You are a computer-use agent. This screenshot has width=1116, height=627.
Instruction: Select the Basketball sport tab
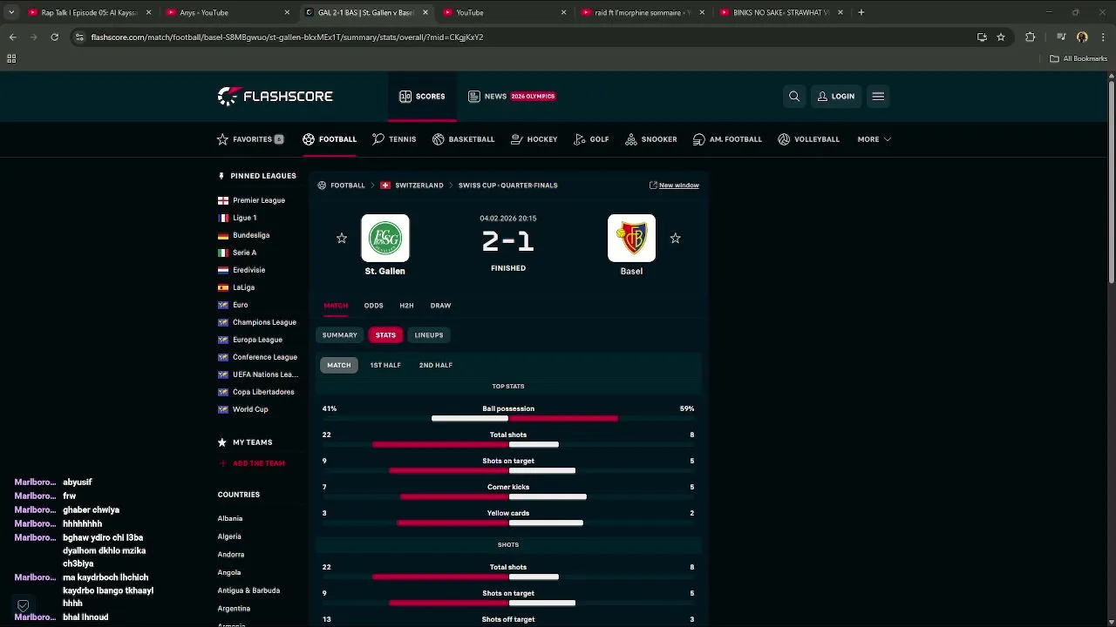[x=463, y=139]
